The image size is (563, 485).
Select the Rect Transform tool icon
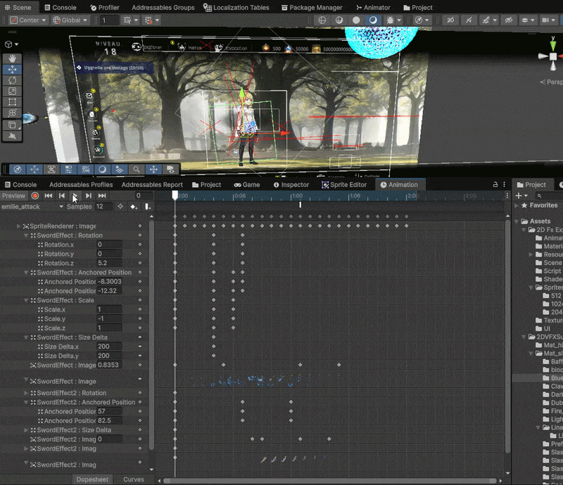coord(13,102)
